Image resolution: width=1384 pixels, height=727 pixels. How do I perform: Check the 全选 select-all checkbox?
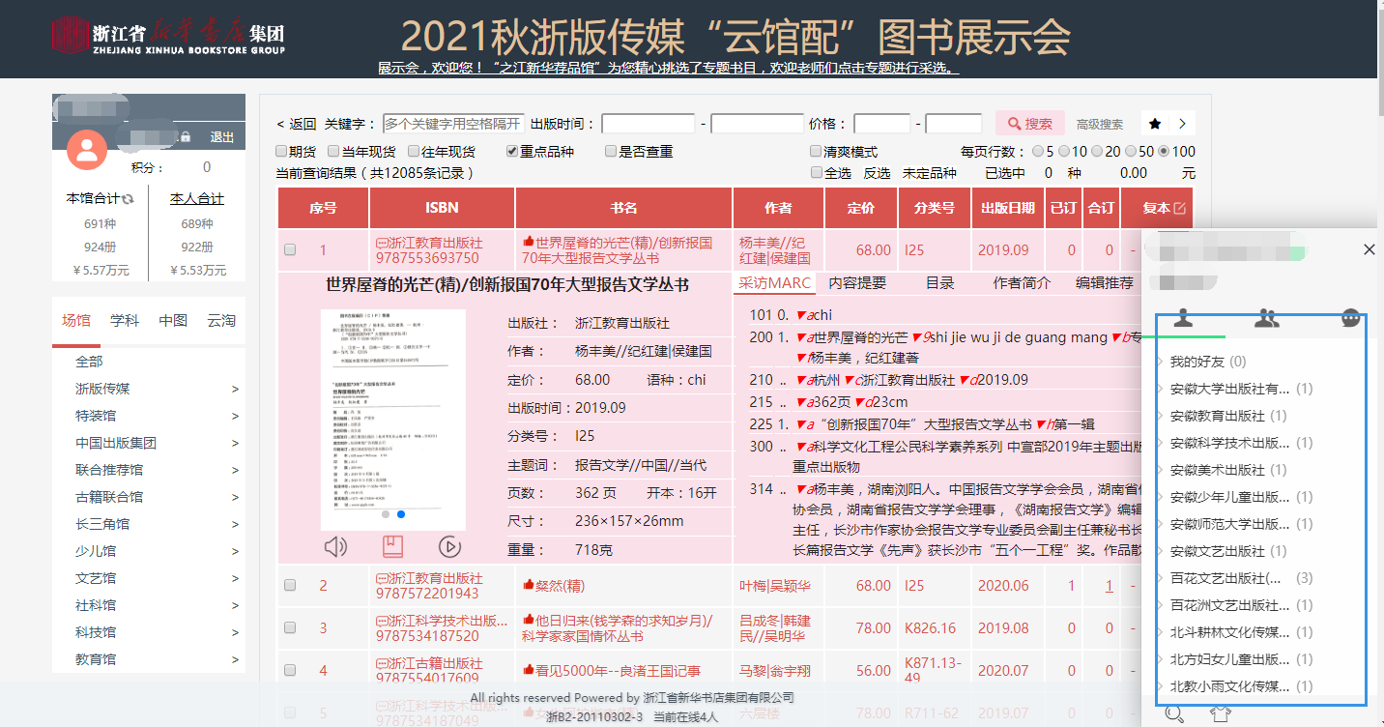(817, 173)
